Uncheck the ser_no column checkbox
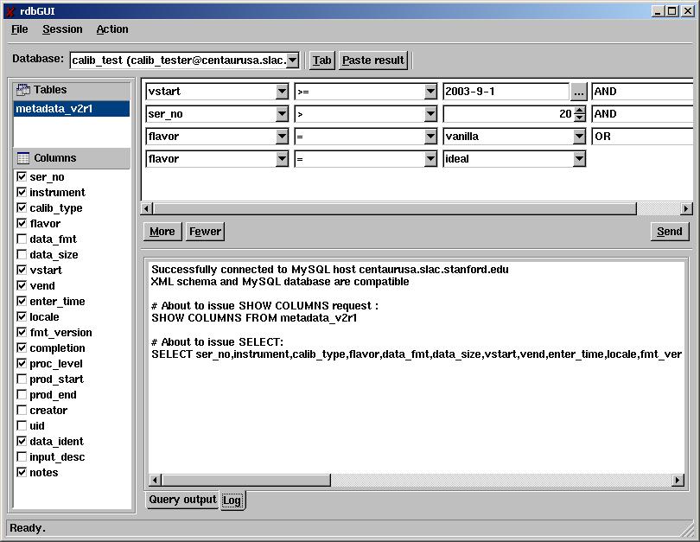This screenshot has width=700, height=542. 22,177
